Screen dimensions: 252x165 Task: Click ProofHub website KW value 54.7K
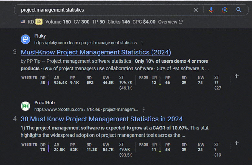point(108,150)
